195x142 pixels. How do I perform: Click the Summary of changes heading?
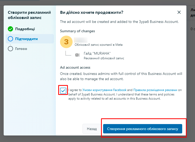coord(77,31)
